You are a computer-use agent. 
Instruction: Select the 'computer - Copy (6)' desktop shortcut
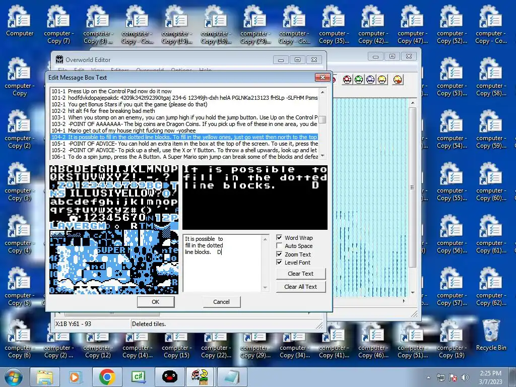[20, 339]
